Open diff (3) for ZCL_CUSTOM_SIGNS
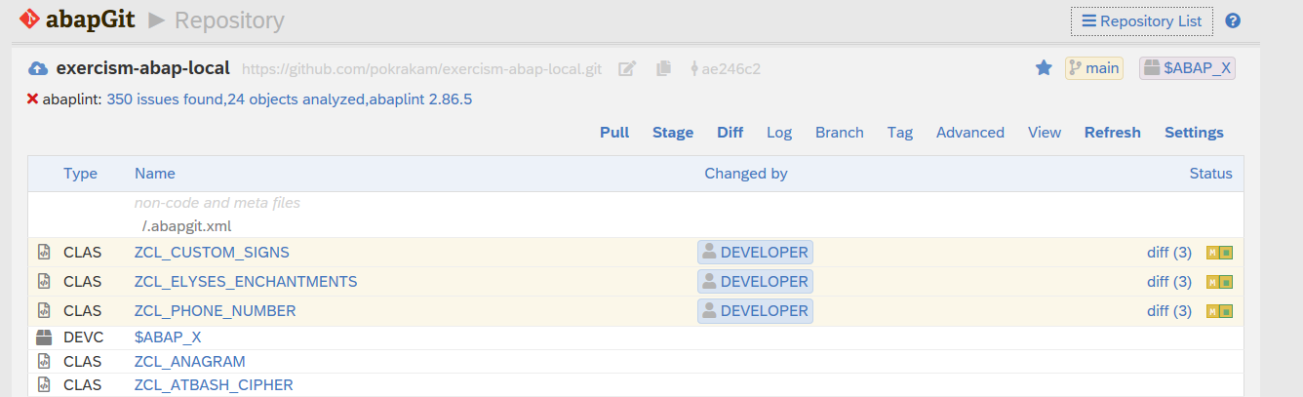1303x397 pixels. pyautogui.click(x=1169, y=253)
